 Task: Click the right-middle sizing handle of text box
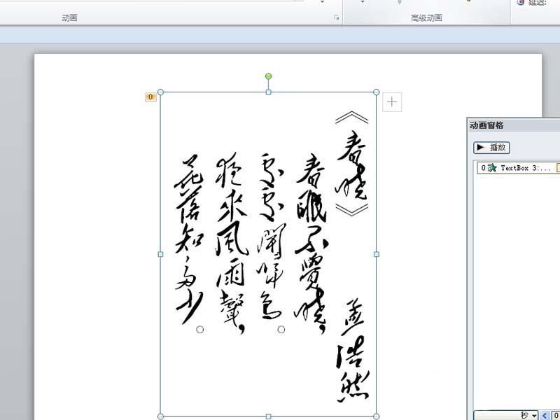[x=377, y=254]
